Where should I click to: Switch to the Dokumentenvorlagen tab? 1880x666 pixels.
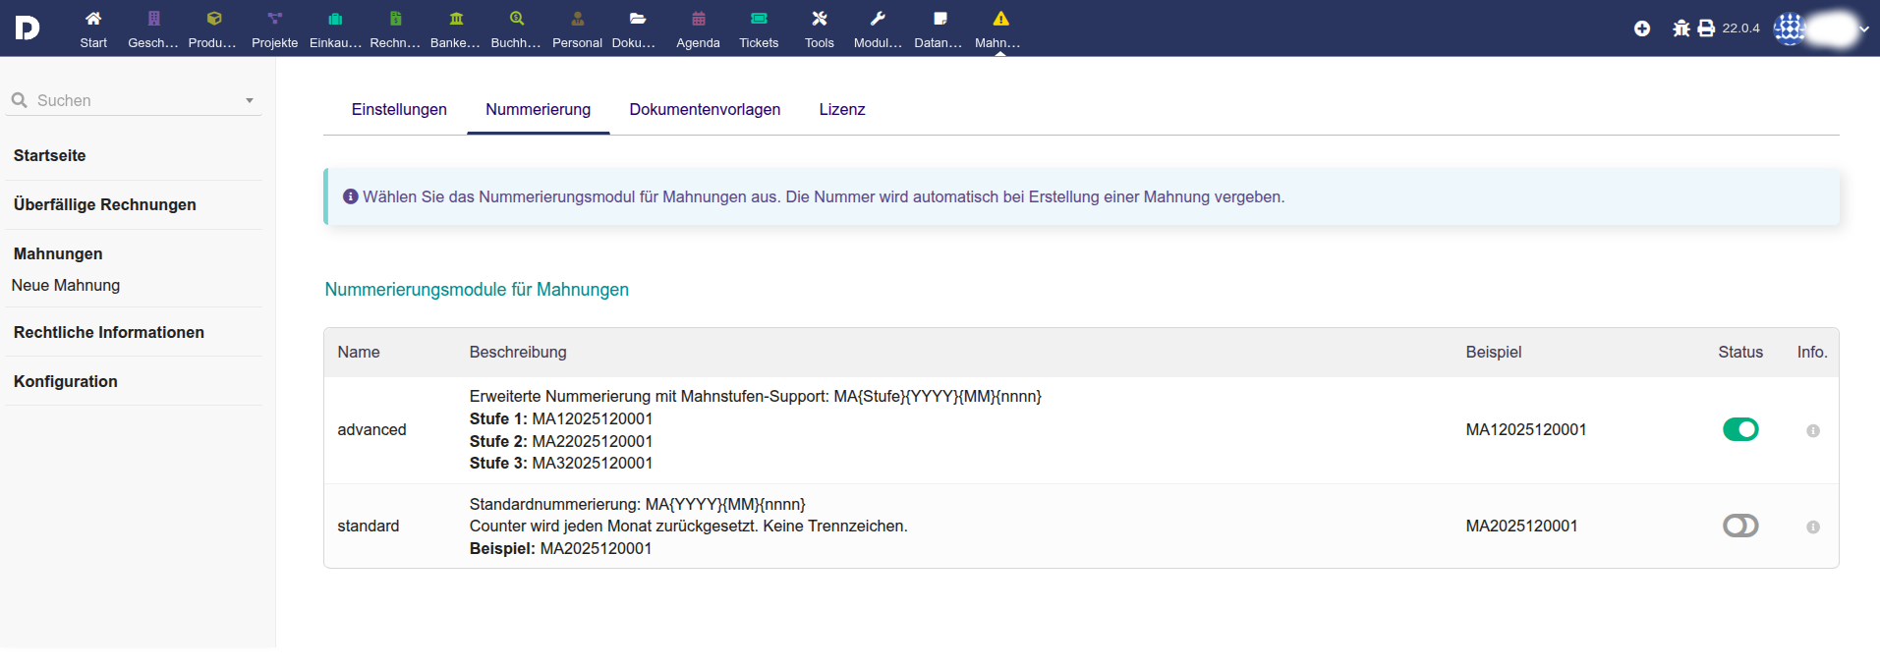tap(705, 110)
